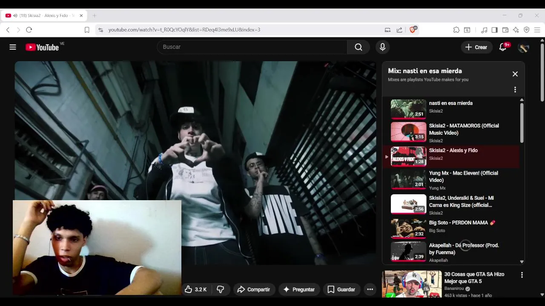Close the Mix playlist panel
This screenshot has height=306, width=545.
[515, 74]
